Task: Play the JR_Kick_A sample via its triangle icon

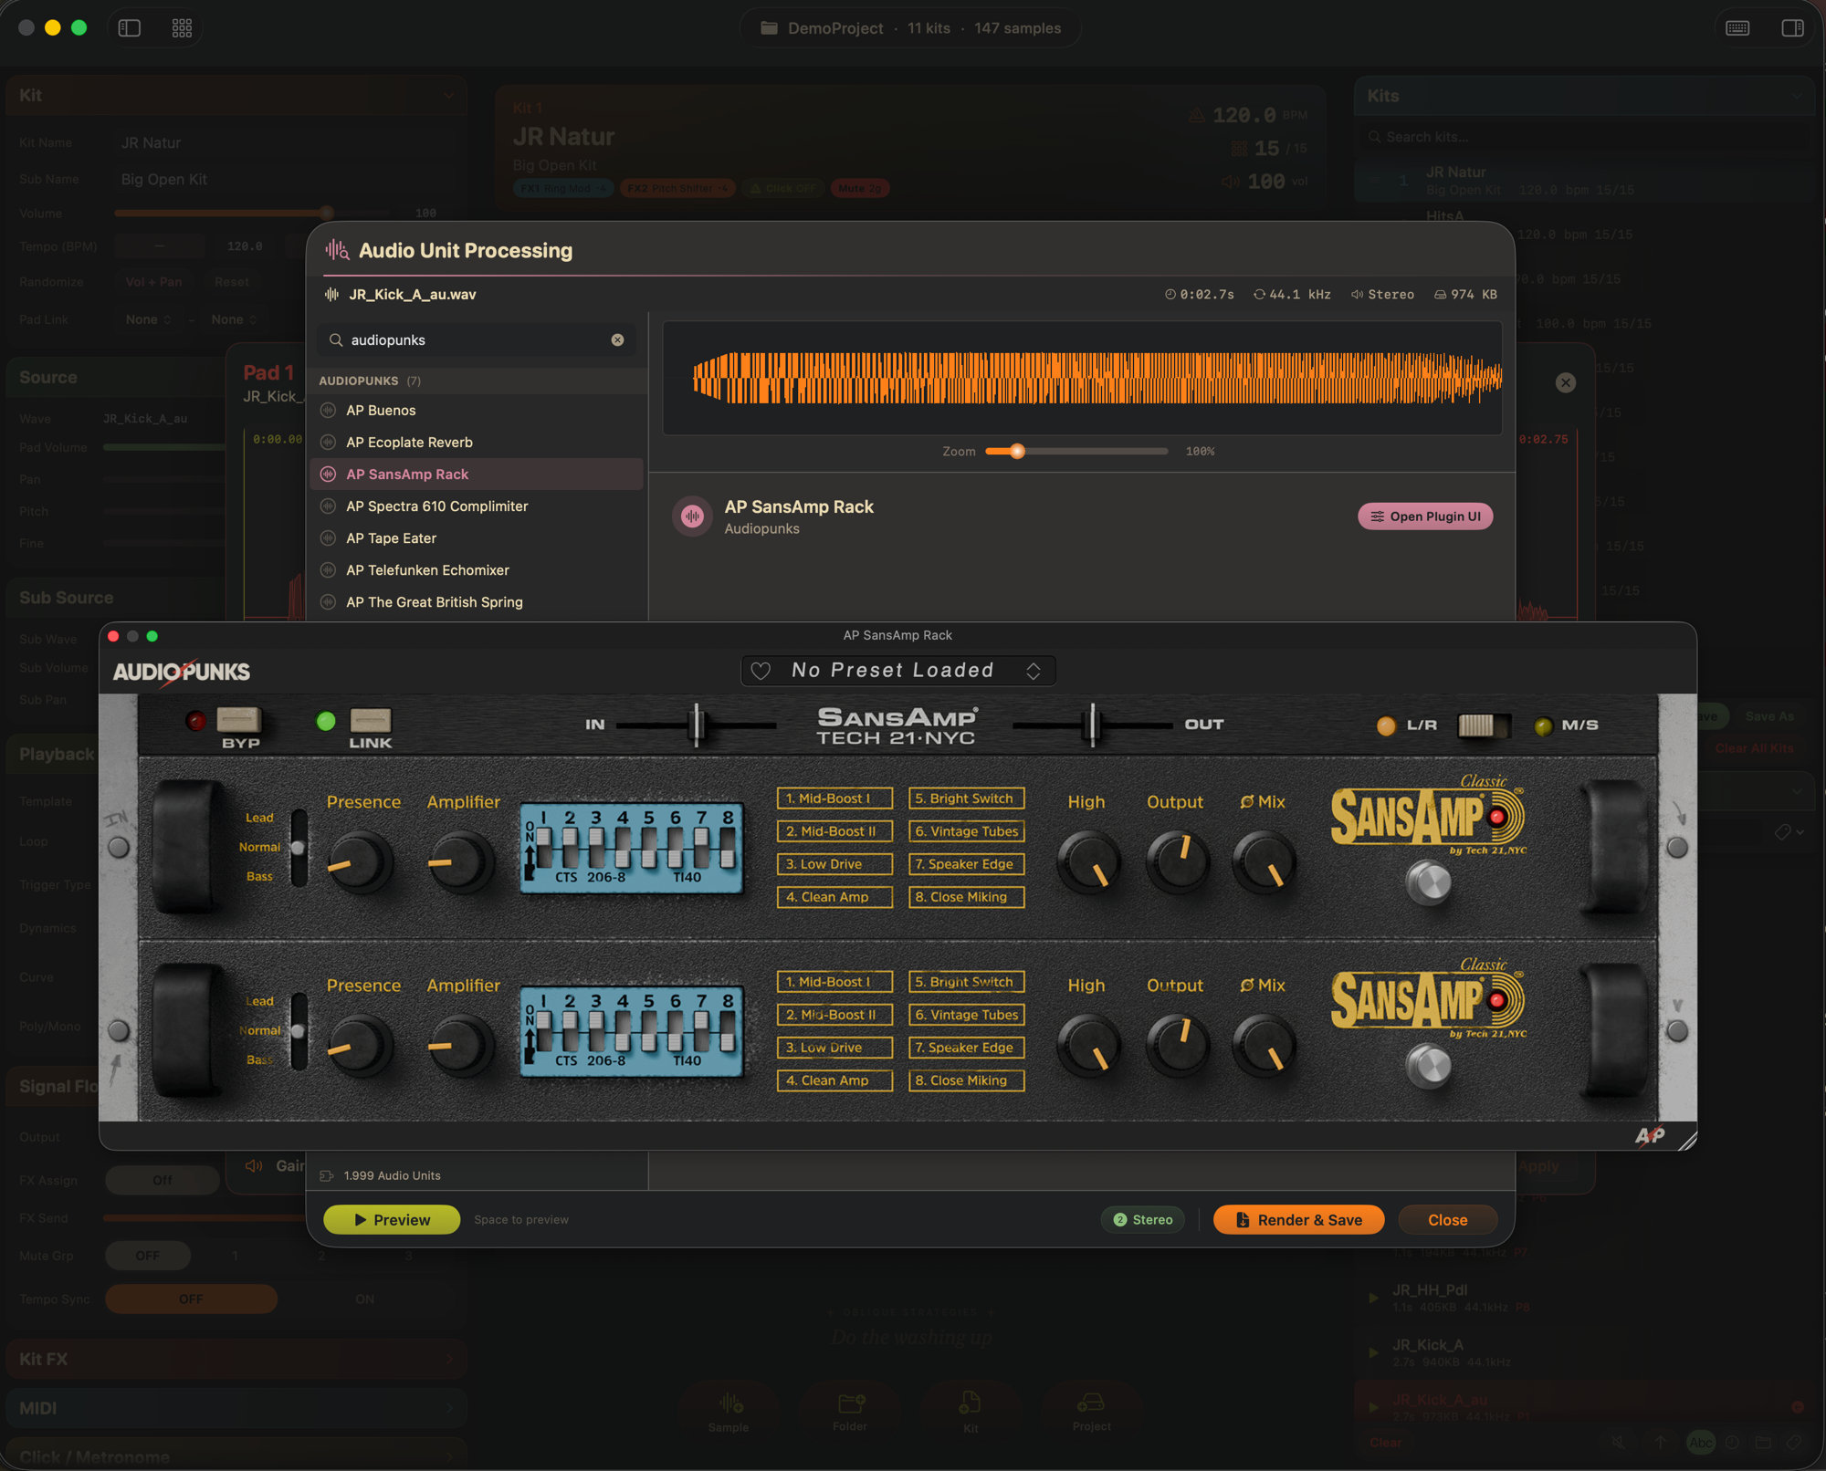Action: (1373, 1352)
